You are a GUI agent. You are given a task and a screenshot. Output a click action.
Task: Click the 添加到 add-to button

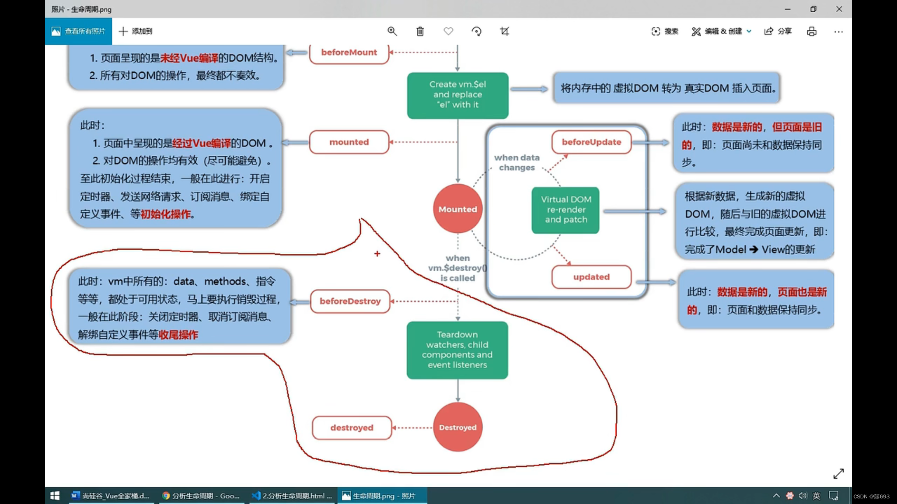coord(135,31)
